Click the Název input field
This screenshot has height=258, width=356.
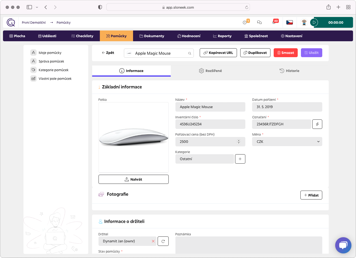210,107
